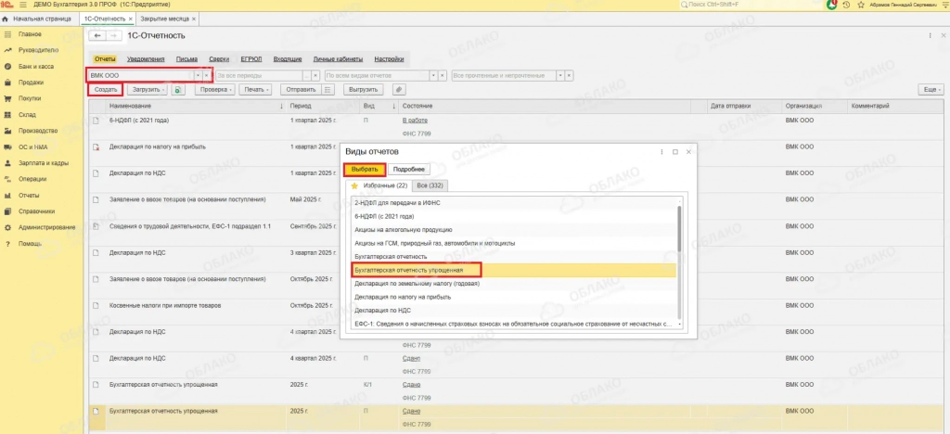The width and height of the screenshot is (950, 434).
Task: Switch to the Начальная страница tab
Action: click(x=40, y=19)
